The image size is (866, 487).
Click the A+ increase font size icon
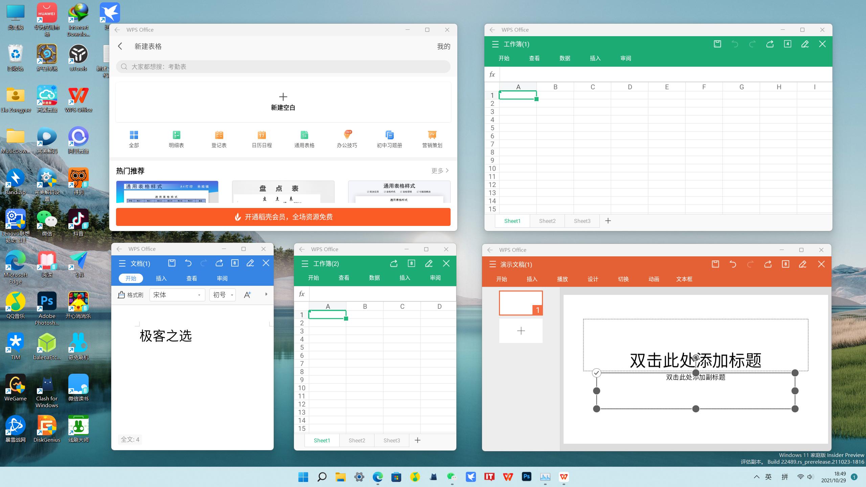coord(247,295)
